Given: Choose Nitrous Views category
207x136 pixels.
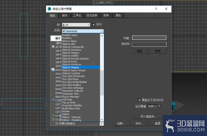Looking at the screenshot, I should [x=69, y=41].
